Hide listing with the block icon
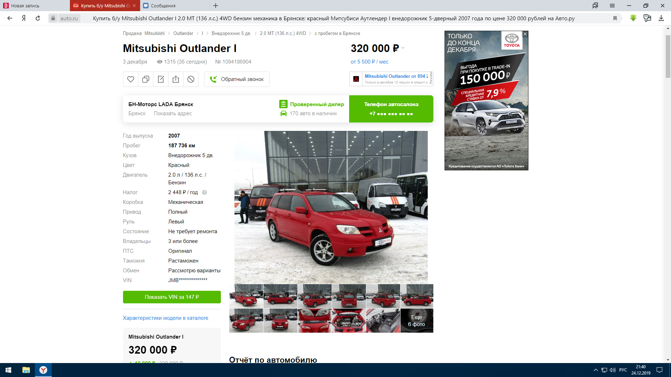671x377 pixels. [x=191, y=79]
